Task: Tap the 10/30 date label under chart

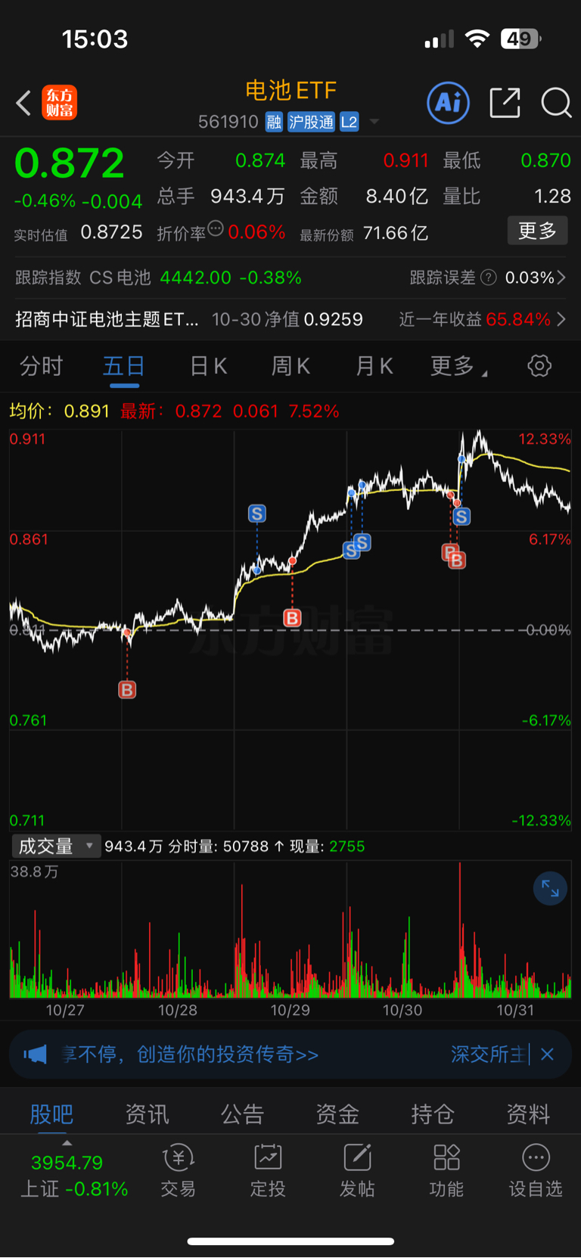Action: point(402,1010)
